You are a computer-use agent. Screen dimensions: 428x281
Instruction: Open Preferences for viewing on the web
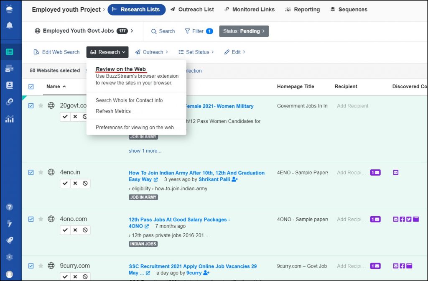click(137, 127)
